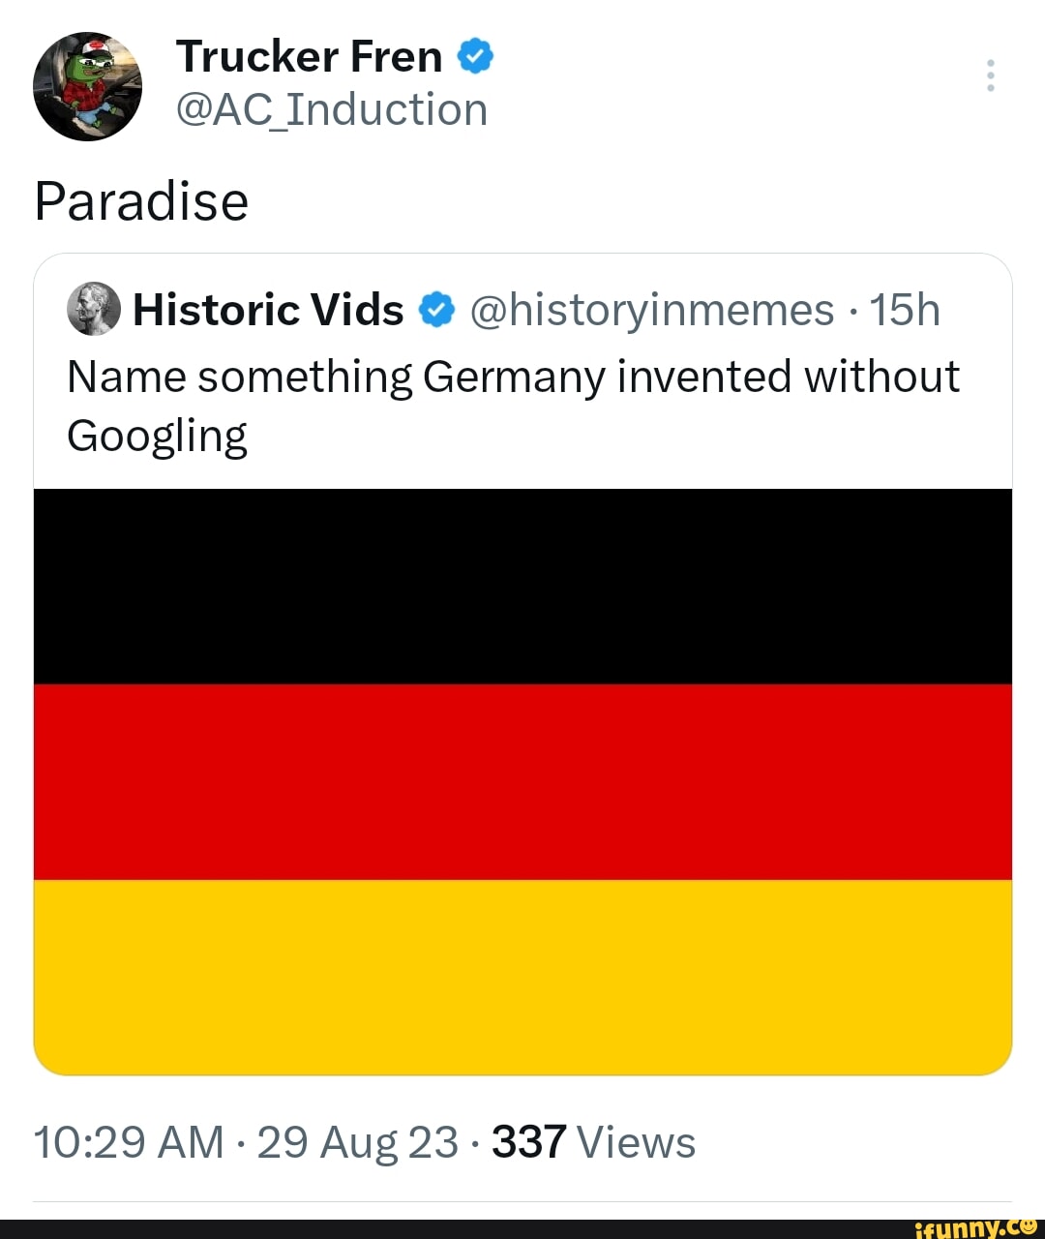Open the @AC_Induction handle
The height and width of the screenshot is (1239, 1045).
[332, 109]
